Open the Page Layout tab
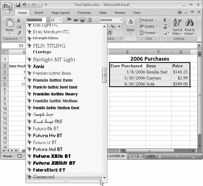This screenshot has width=203, height=186. [61, 13]
